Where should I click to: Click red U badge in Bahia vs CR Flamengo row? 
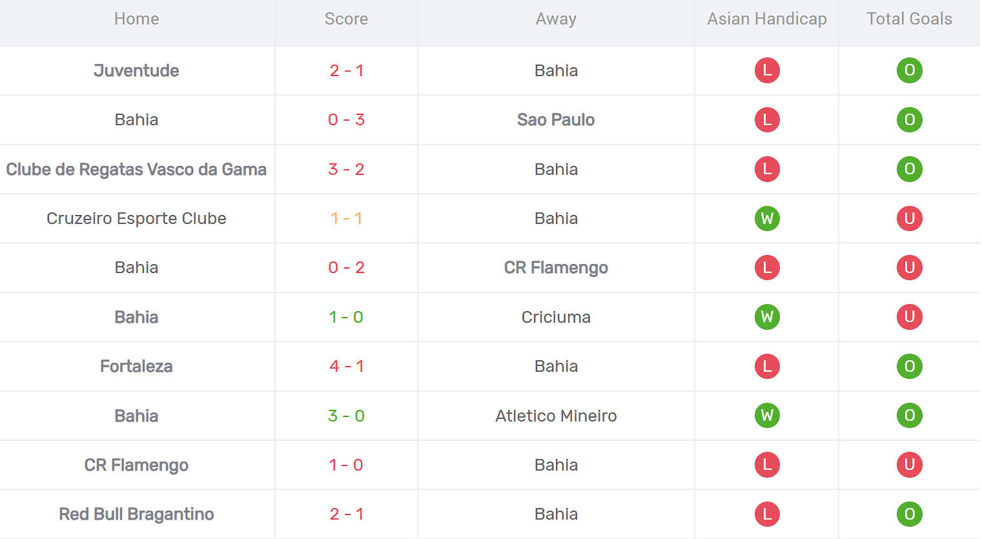pyautogui.click(x=909, y=267)
